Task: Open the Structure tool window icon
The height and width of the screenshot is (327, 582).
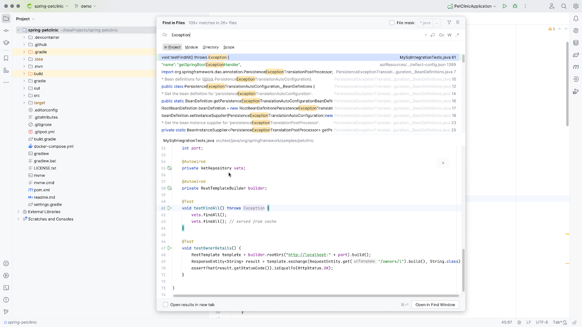Action: (x=6, y=70)
